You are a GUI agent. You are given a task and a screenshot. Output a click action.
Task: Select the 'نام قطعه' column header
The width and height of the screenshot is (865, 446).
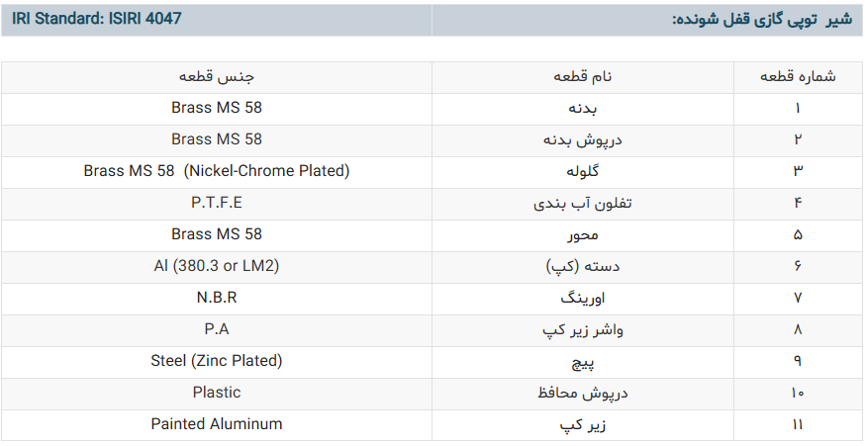pyautogui.click(x=583, y=77)
